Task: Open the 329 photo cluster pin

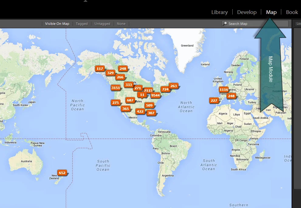Action: pyautogui.click(x=110, y=73)
